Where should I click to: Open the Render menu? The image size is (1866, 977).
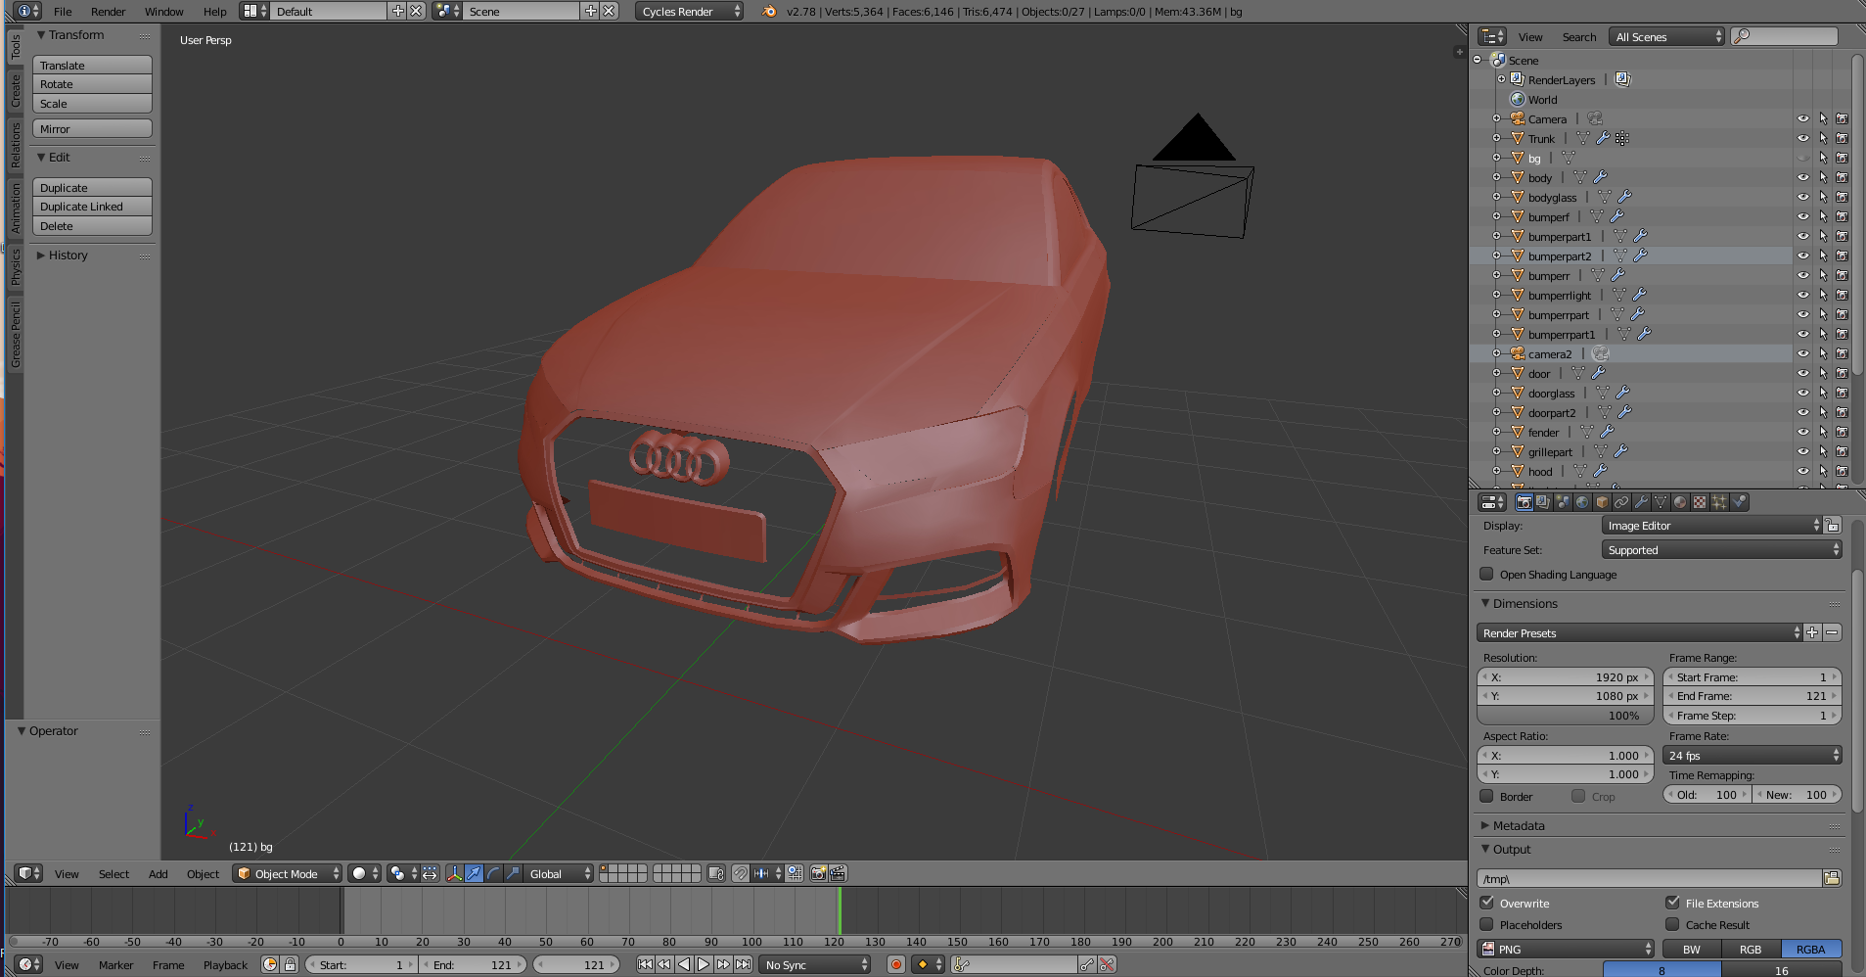108,12
